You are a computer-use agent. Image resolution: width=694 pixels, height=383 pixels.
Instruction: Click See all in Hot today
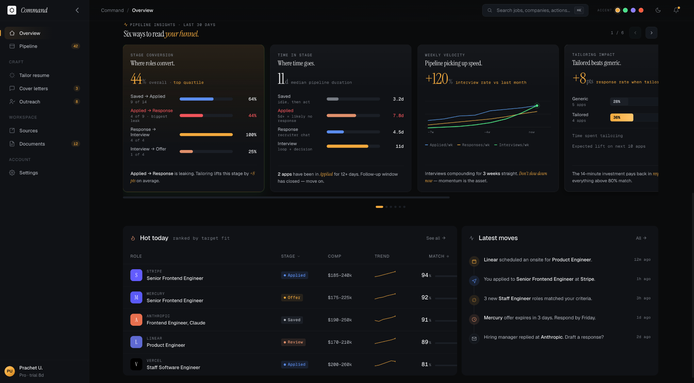pyautogui.click(x=436, y=238)
